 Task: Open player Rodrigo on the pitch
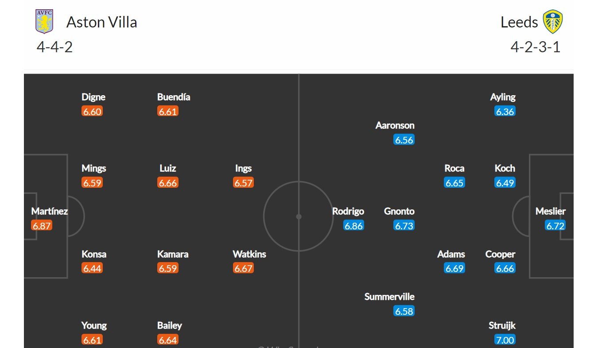[x=348, y=211]
